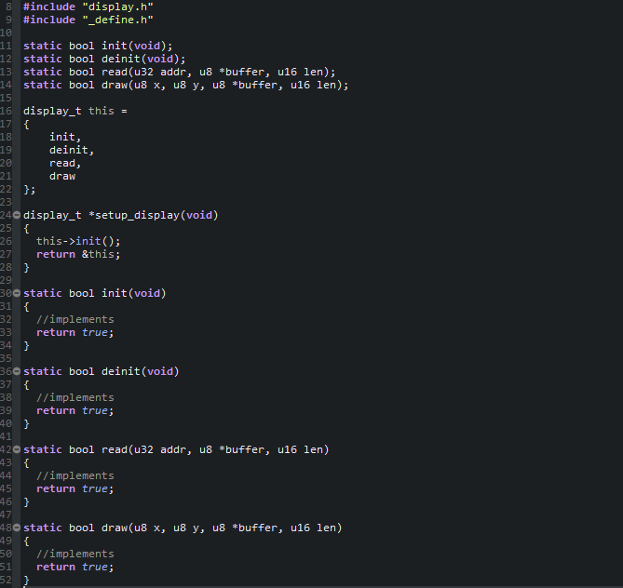
Task: Click 'return true;' on line 51
Action: point(75,567)
